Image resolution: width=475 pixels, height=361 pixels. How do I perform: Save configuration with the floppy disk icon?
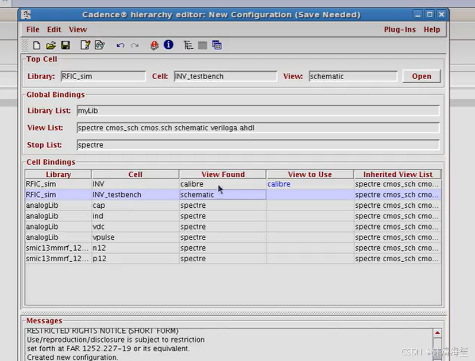(x=65, y=45)
